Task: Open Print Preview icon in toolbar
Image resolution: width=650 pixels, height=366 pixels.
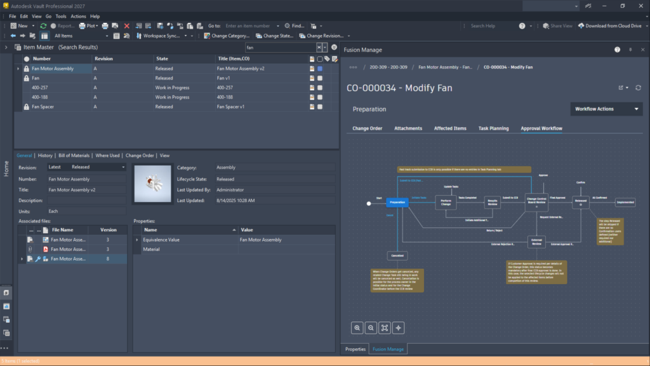Action: tap(116, 25)
